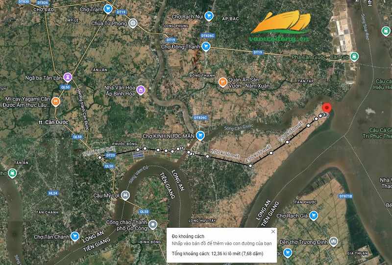
Task: Select the Phà Cần Giuộc - Cần Giờ ferry icon
Action: [354, 56]
